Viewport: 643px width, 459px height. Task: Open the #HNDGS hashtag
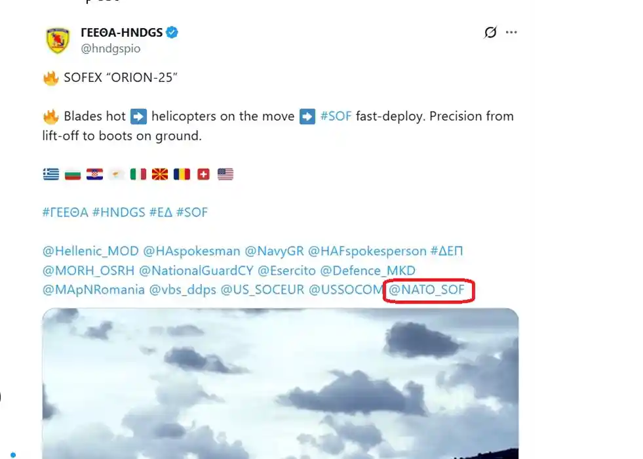tap(118, 212)
